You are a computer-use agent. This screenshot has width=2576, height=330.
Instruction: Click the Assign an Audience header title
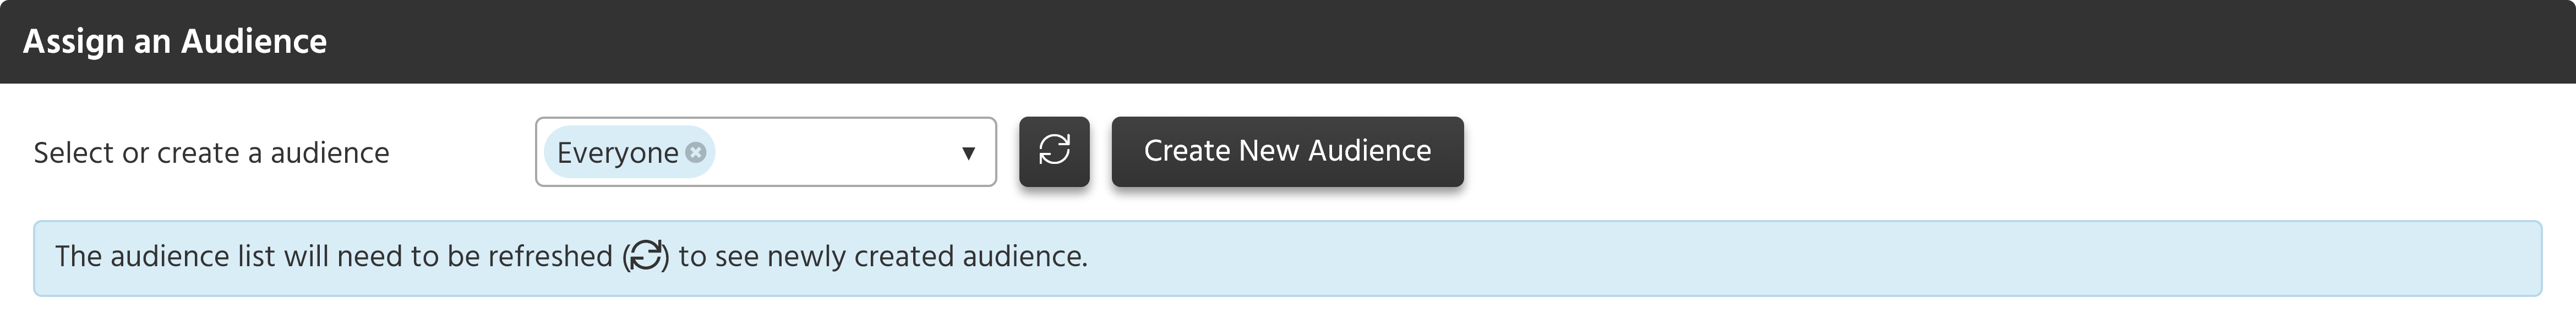coord(175,41)
